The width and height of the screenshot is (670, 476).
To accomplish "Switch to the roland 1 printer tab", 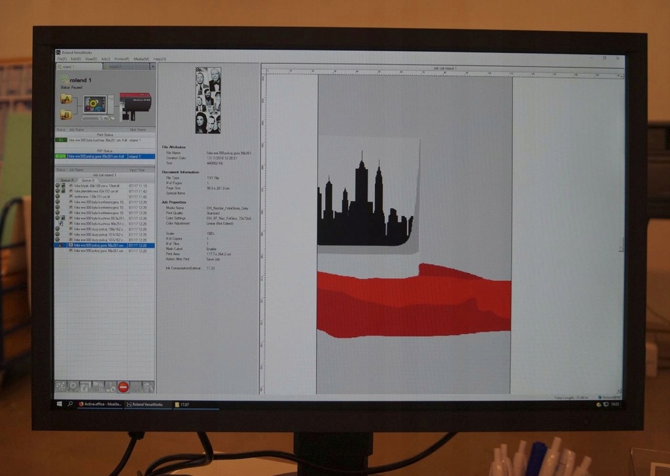I will pos(79,67).
